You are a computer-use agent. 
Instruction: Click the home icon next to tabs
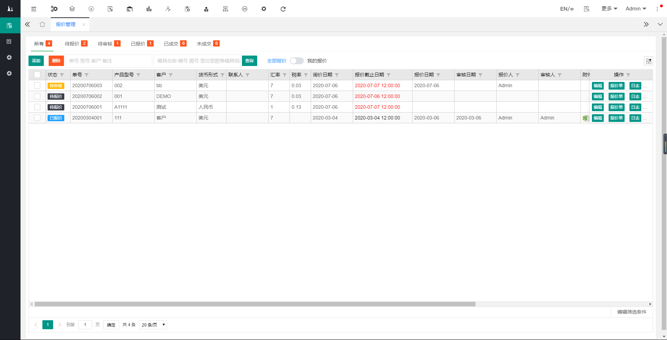tap(42, 24)
